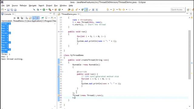Toggle Show Console on standard error
Viewport: 194px width, 109px height.
38,18
